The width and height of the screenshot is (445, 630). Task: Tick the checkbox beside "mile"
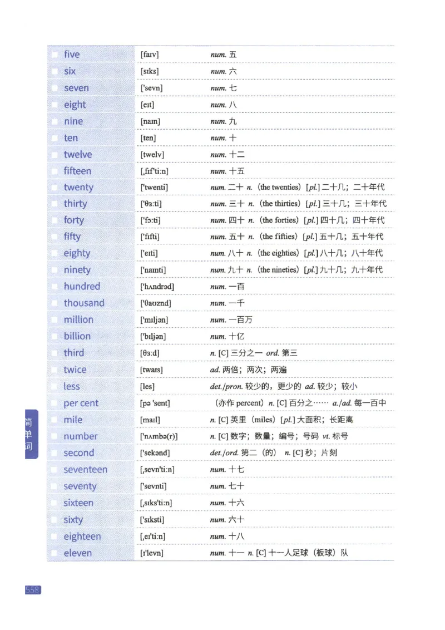54,420
